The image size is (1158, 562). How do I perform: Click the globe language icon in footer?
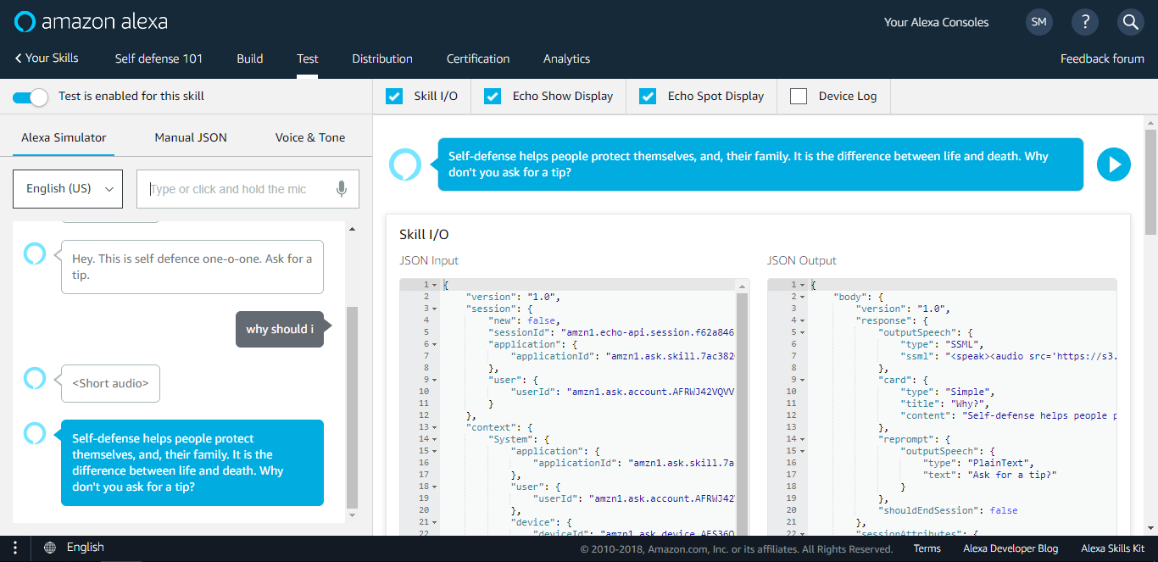point(51,548)
